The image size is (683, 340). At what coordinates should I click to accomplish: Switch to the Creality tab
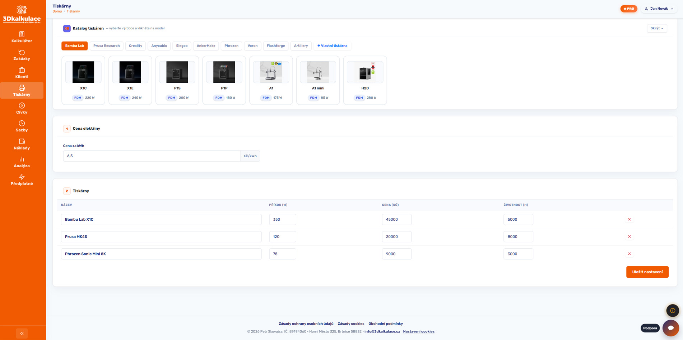tap(135, 46)
